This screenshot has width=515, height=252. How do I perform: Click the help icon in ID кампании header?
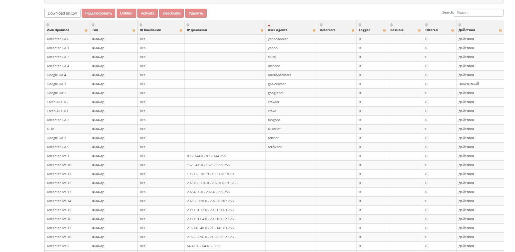181,30
